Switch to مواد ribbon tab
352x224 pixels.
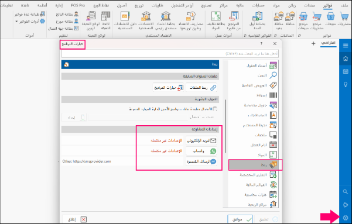(x=276, y=5)
